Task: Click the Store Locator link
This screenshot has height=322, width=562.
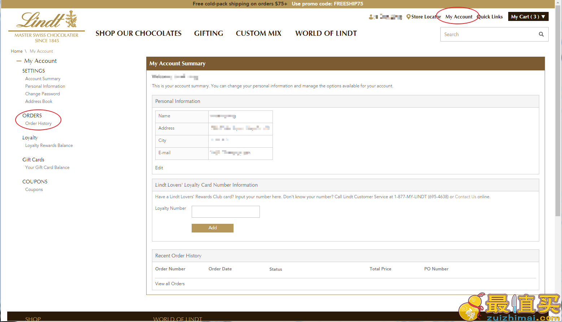Action: click(426, 17)
